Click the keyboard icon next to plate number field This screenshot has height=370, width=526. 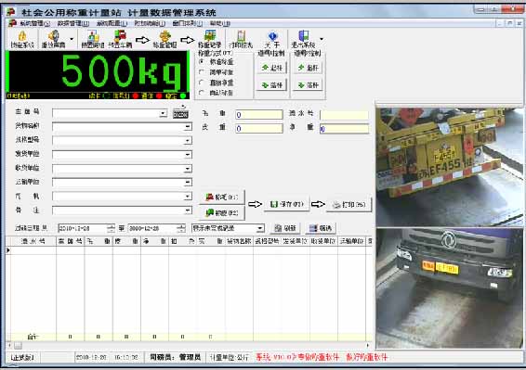pos(180,113)
